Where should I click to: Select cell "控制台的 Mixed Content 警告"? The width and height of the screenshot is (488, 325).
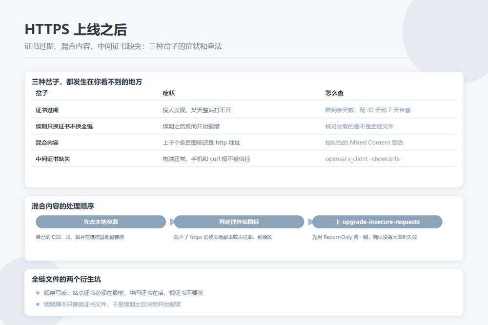[364, 142]
